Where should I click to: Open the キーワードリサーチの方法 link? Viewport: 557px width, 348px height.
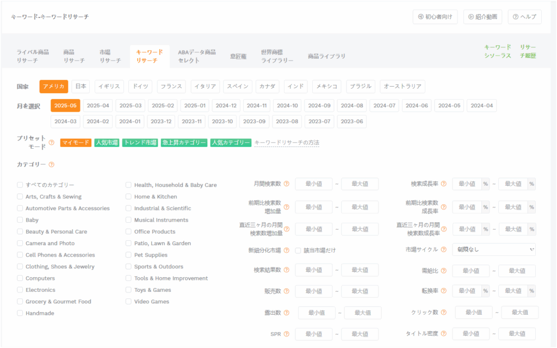287,143
